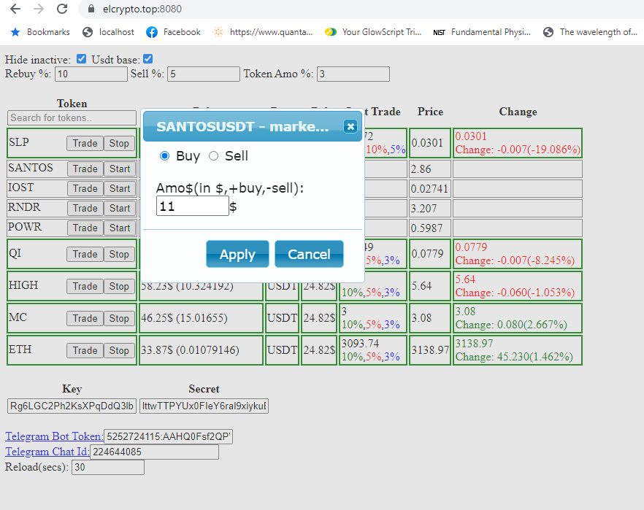Click the lock icon in the address bar

[x=91, y=9]
